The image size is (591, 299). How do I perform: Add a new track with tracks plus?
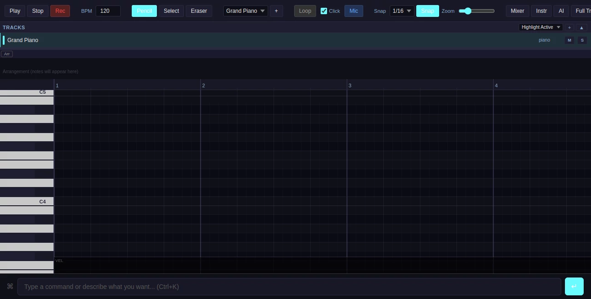570,27
